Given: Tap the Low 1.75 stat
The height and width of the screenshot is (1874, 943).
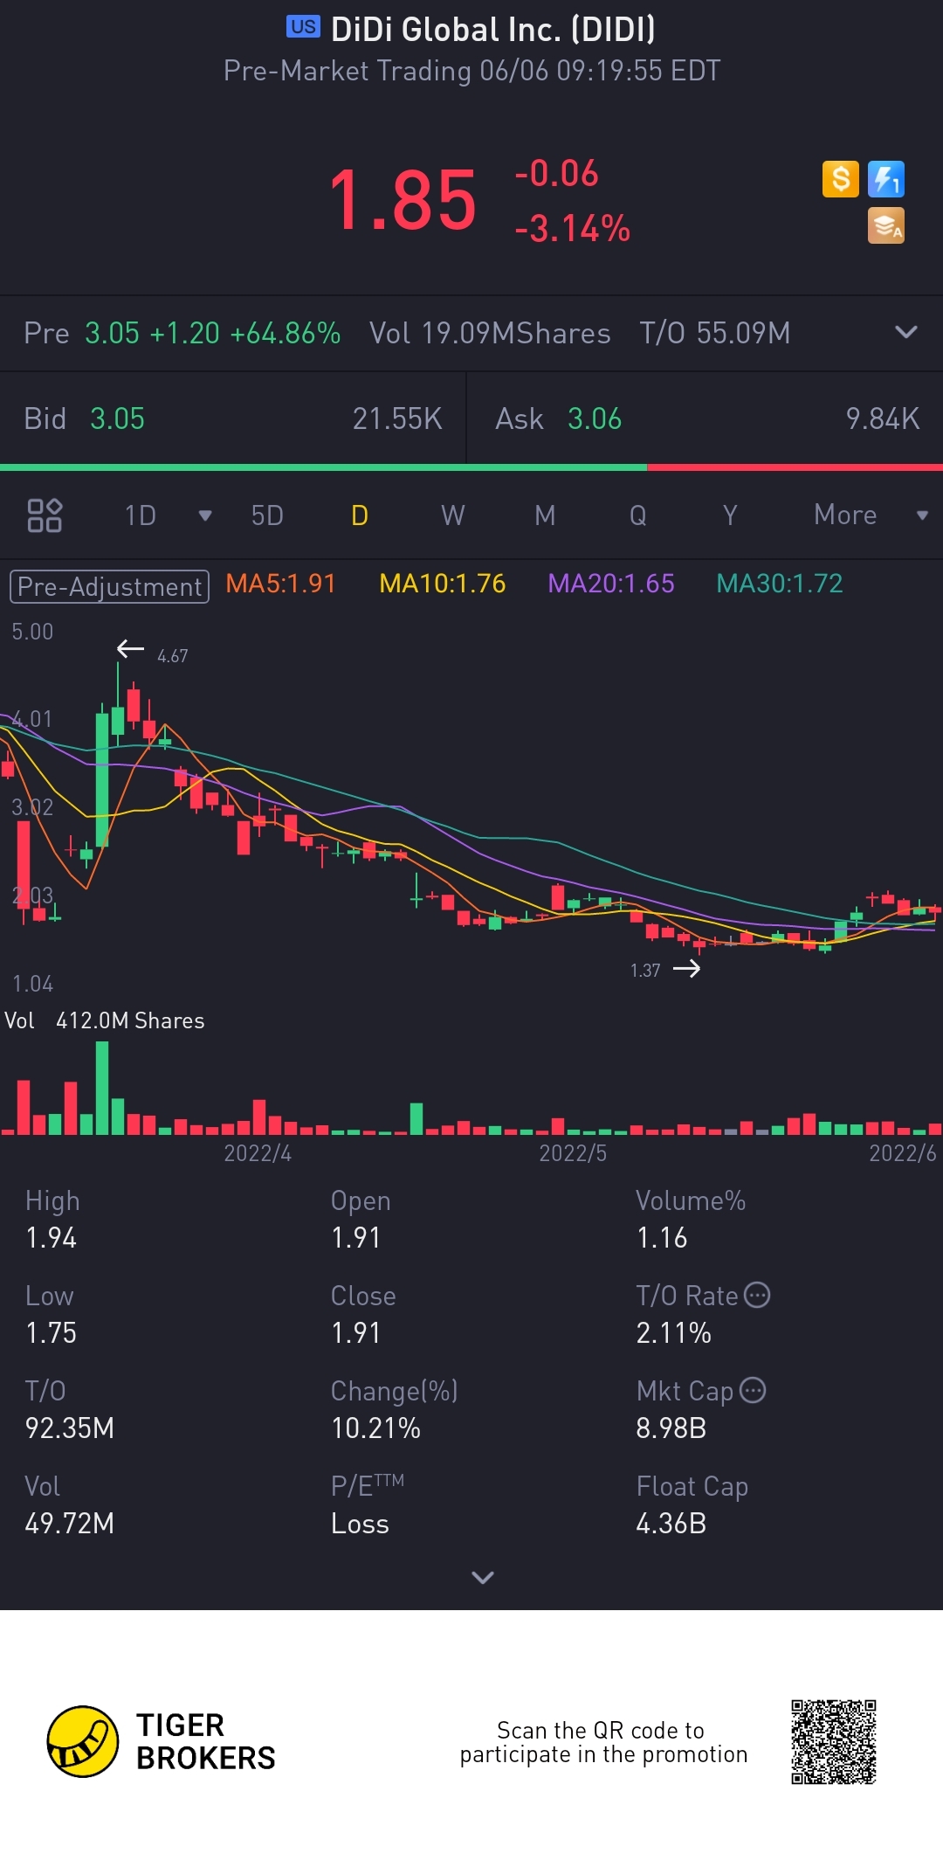Looking at the screenshot, I should click(51, 1315).
